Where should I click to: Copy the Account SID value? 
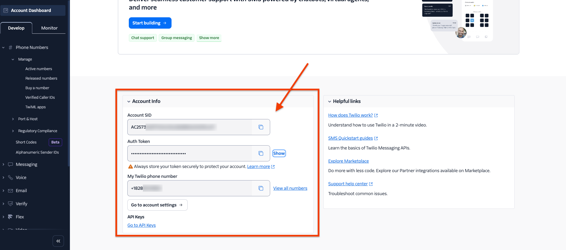261,127
